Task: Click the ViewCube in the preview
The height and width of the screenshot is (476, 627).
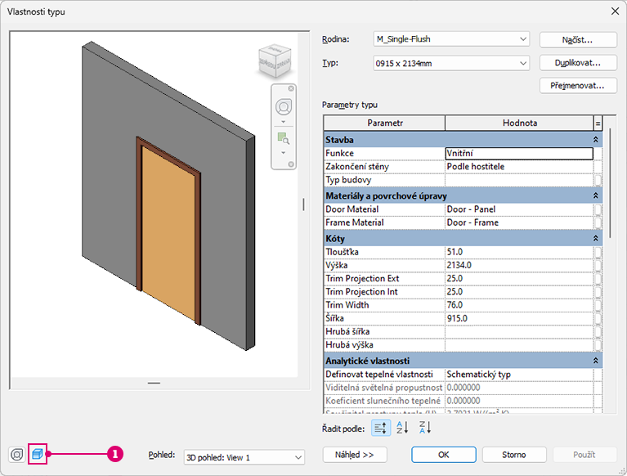Action: (x=275, y=61)
